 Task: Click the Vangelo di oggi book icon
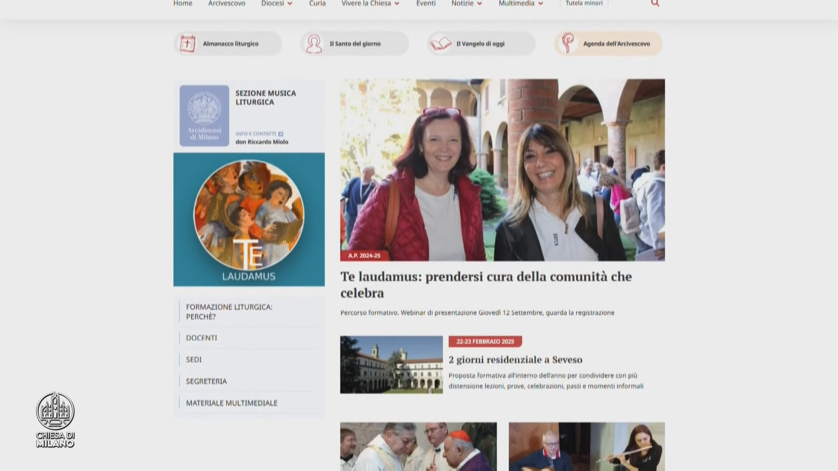tap(440, 44)
